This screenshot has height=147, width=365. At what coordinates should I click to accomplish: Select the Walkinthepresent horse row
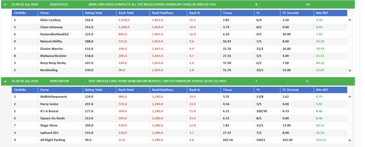click(x=53, y=97)
